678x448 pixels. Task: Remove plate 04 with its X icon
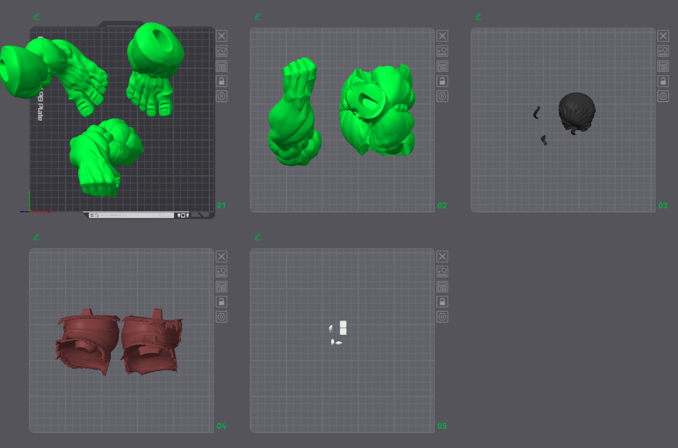click(221, 257)
